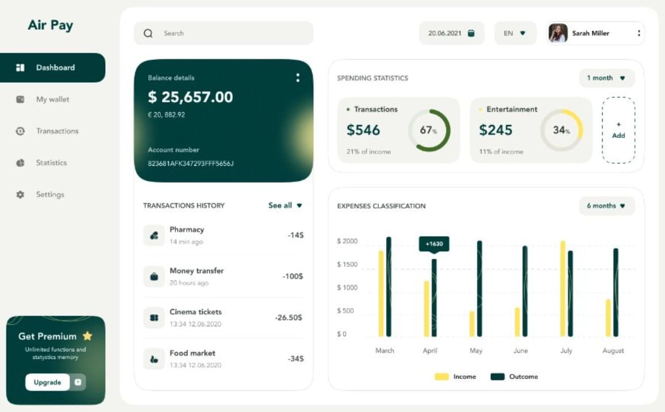Viewport: 665px width, 412px height.
Task: Click the search magnifier icon
Action: [x=148, y=33]
